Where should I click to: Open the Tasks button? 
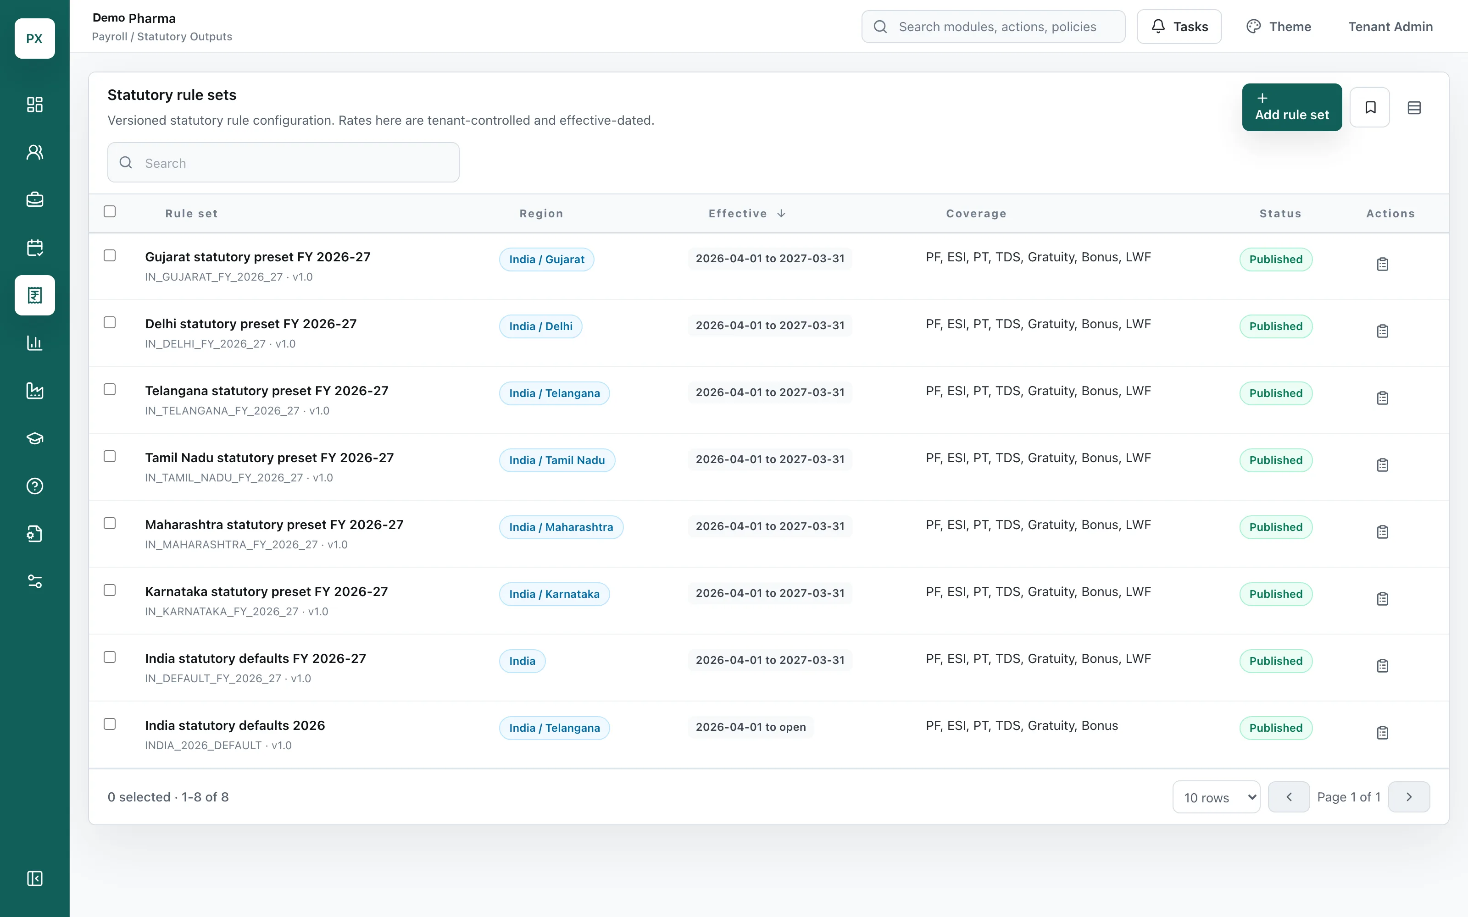(1179, 27)
